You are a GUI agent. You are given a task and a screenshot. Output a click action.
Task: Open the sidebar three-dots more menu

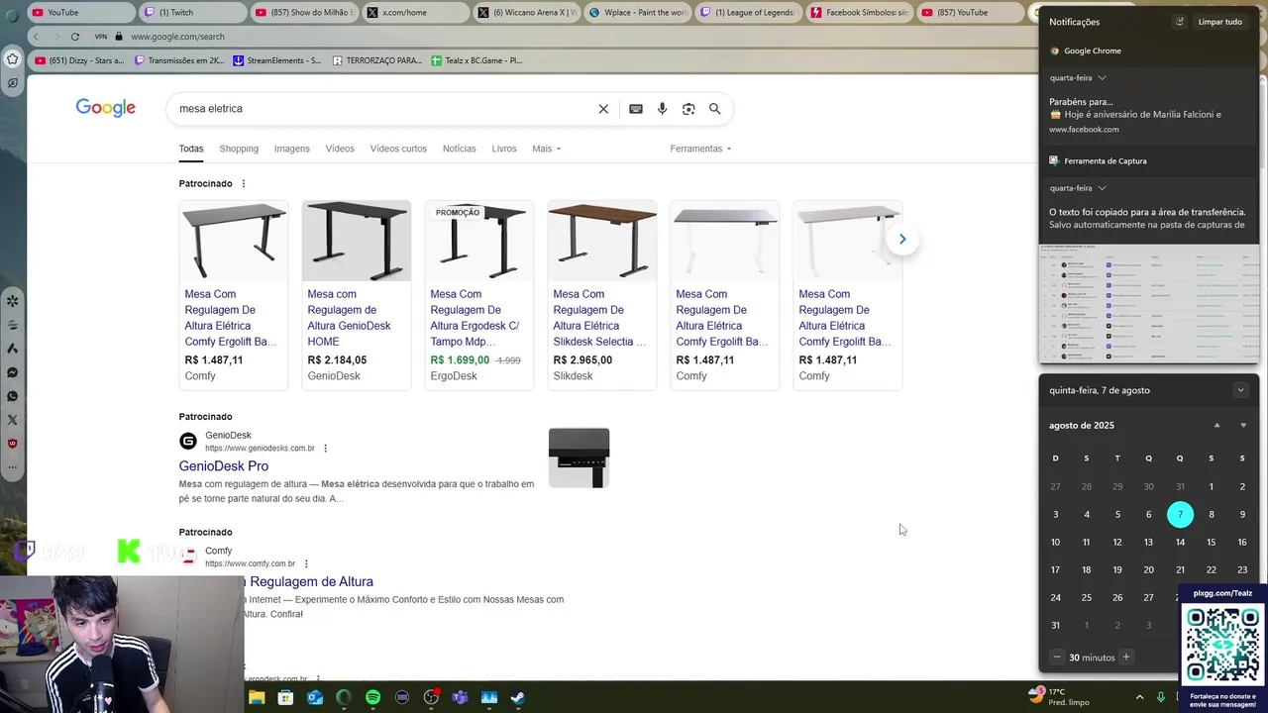(12, 466)
